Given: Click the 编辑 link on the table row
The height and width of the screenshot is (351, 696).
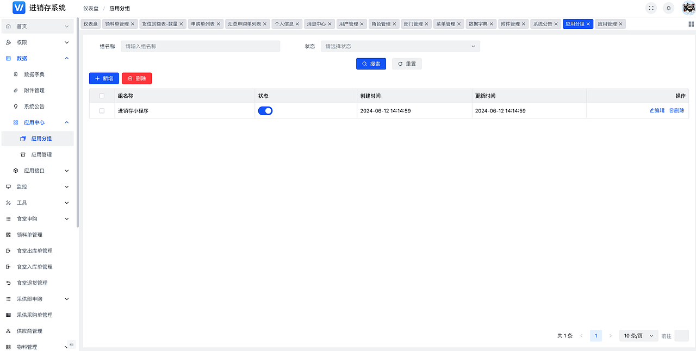Looking at the screenshot, I should tap(656, 110).
